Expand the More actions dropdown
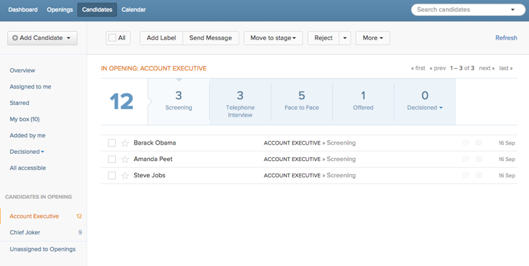Image resolution: width=529 pixels, height=266 pixels. point(372,38)
